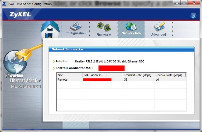202x132 pixels.
Task: Close the ZyXEL PLA Series Configuration window
Action: (x=194, y=3)
